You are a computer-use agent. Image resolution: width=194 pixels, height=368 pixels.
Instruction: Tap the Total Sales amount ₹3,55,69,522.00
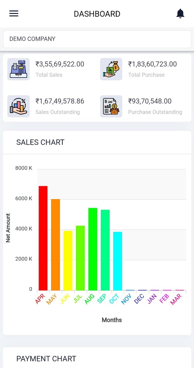(x=60, y=64)
